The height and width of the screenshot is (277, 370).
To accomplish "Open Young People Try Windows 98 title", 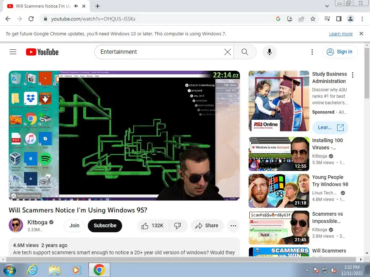I will point(330,181).
